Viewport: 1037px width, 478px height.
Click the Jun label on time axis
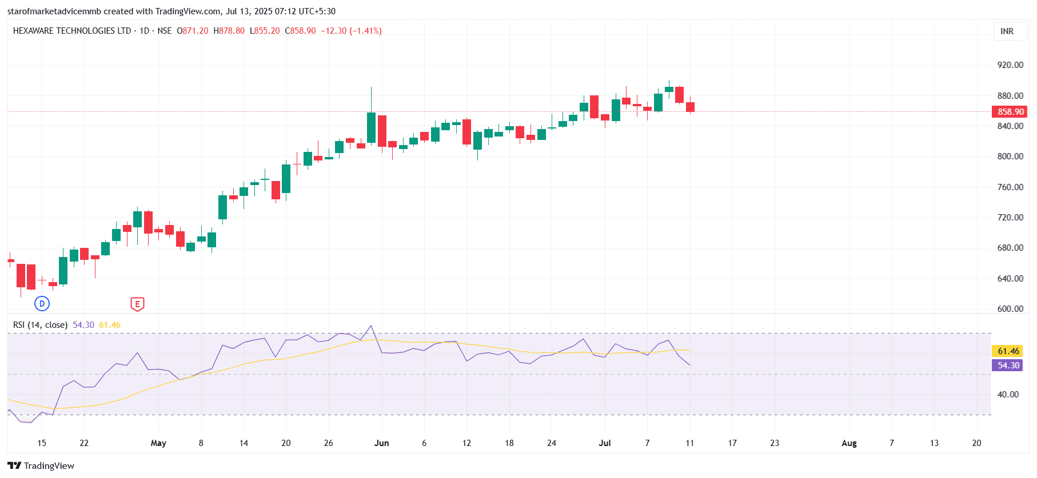click(381, 443)
